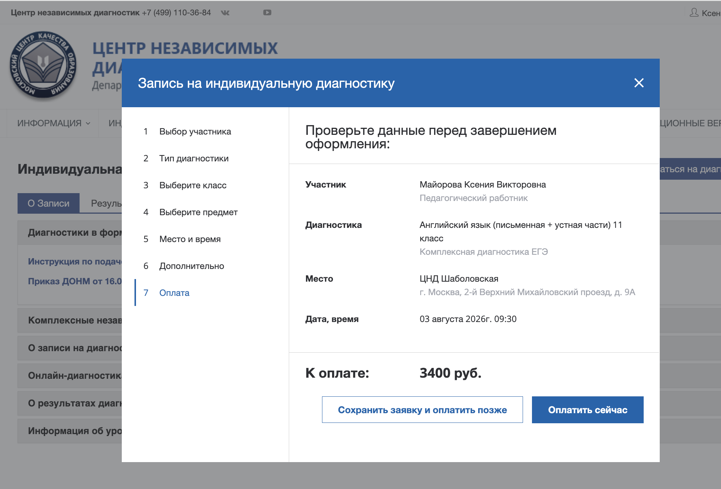The image size is (721, 489).
Task: Expand the Диагностики в формате section
Action: pos(70,232)
